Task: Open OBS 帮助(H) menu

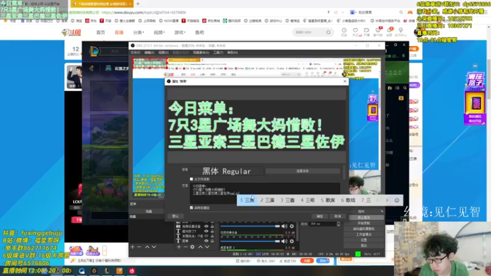Action: [233, 53]
